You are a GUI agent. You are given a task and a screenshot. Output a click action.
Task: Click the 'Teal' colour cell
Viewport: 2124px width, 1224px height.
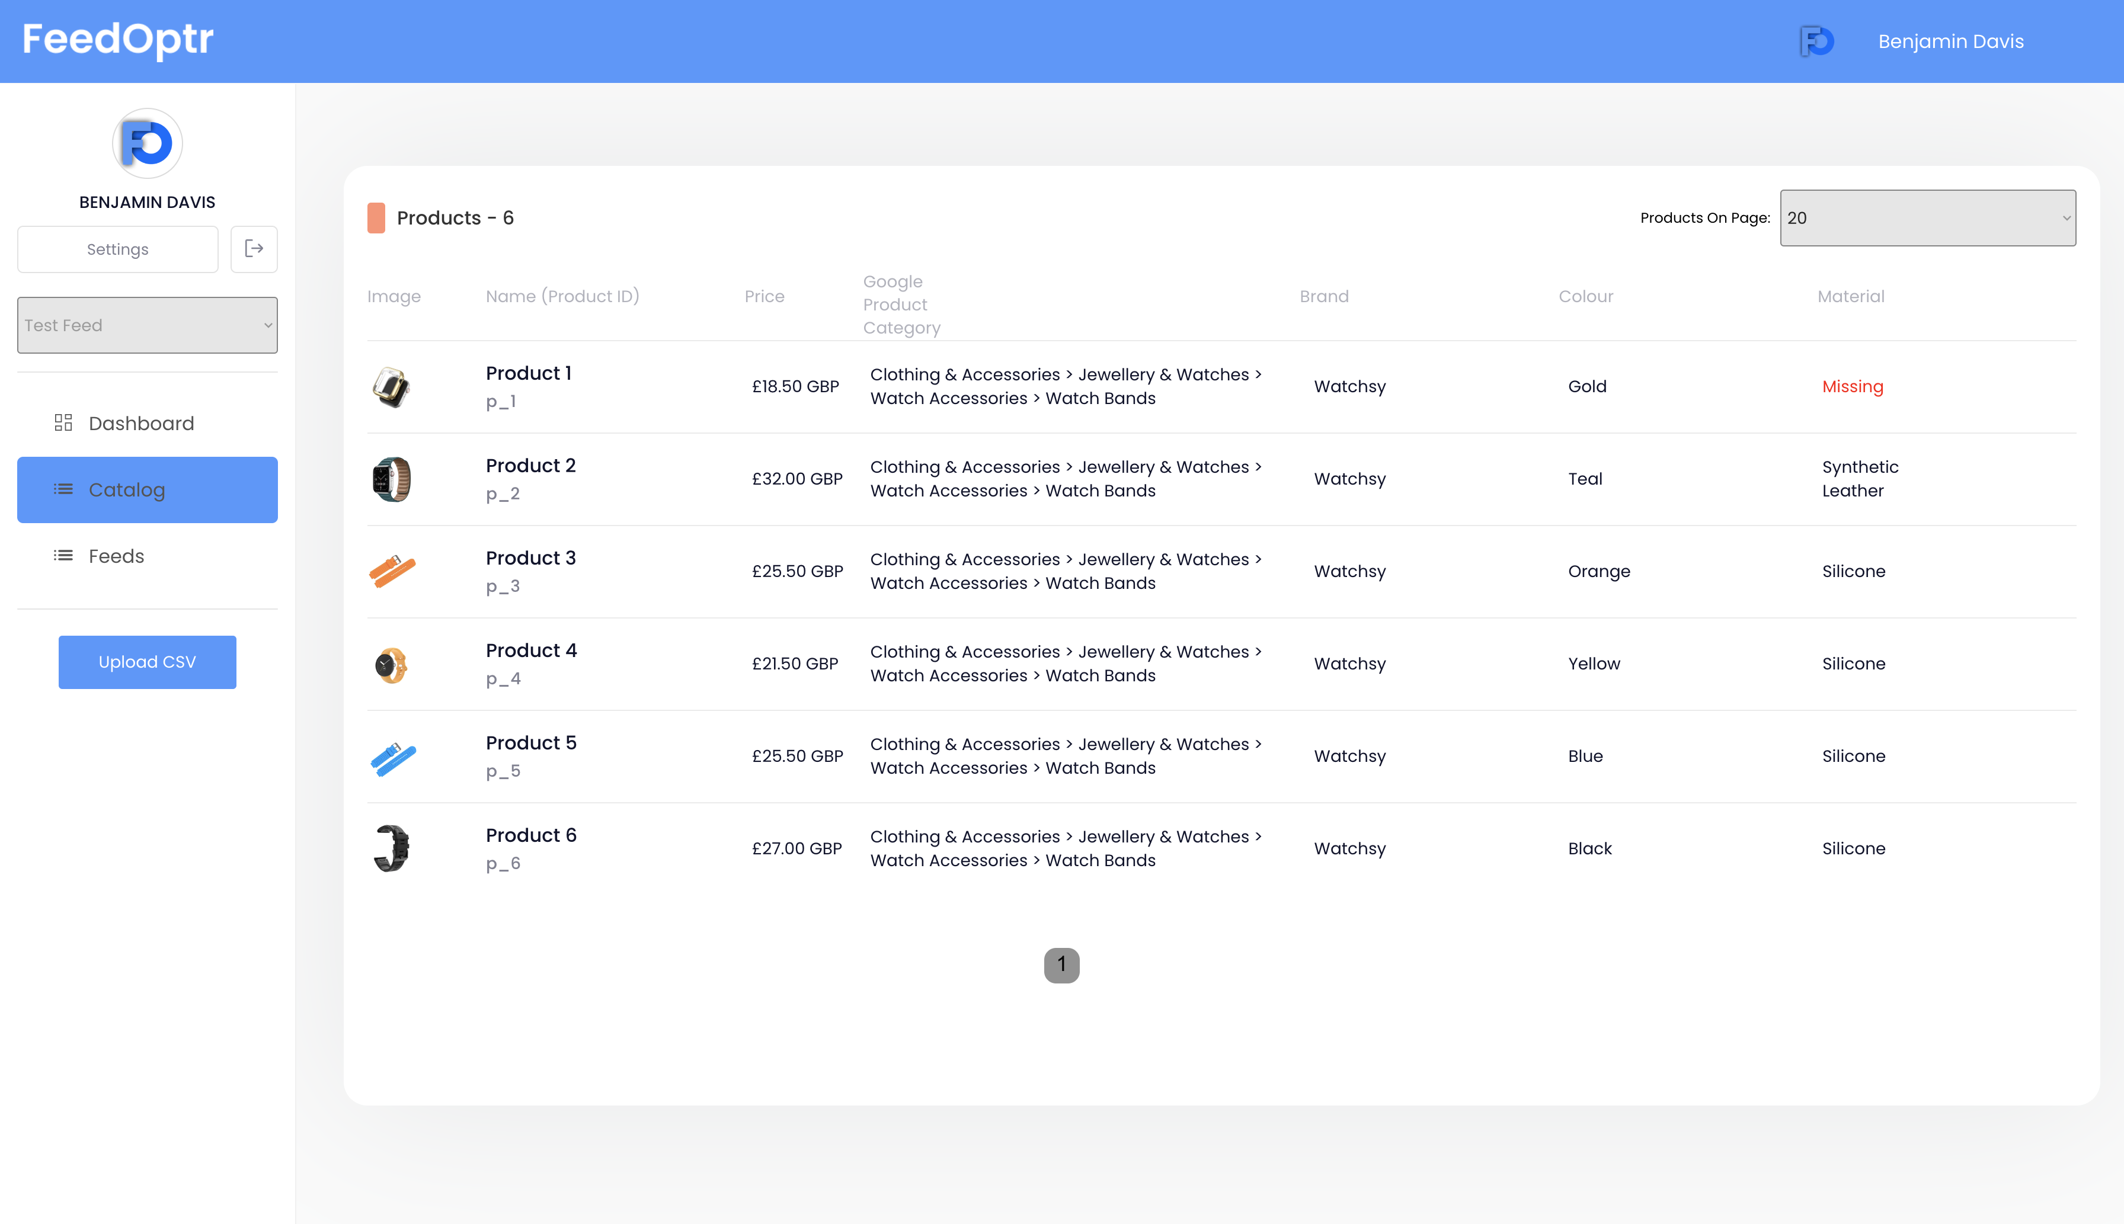pyautogui.click(x=1585, y=479)
